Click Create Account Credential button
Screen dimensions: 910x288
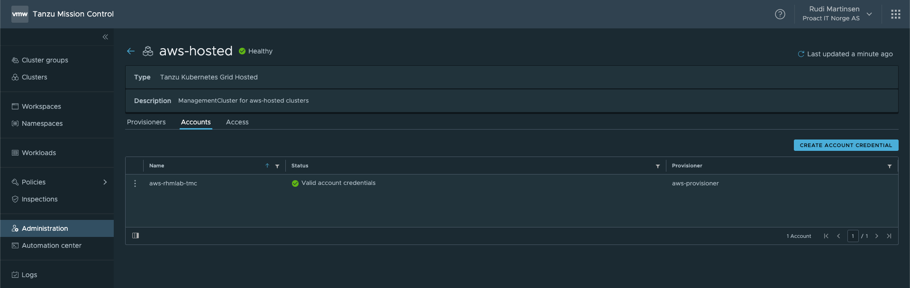click(846, 145)
